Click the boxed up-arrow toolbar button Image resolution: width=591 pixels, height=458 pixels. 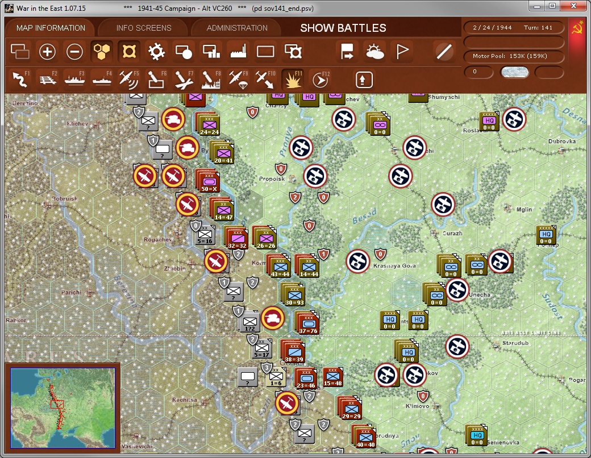[364, 80]
